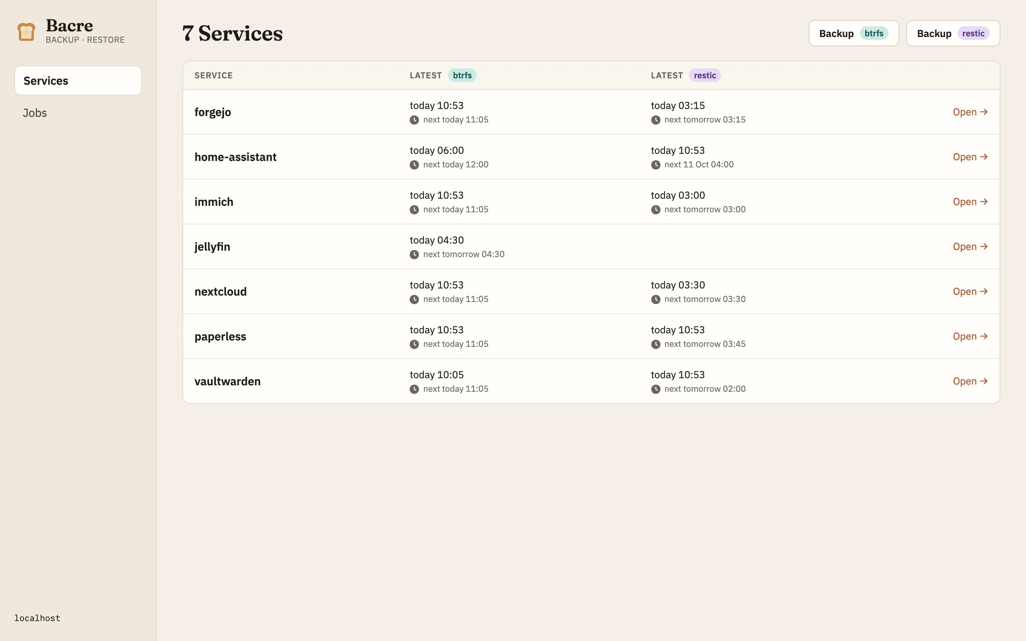Click the vaultwarden service name
1026x641 pixels.
click(228, 381)
